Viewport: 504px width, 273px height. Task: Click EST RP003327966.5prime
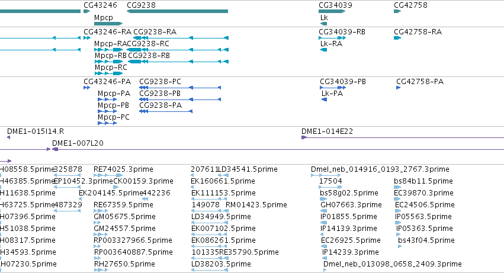(x=133, y=241)
